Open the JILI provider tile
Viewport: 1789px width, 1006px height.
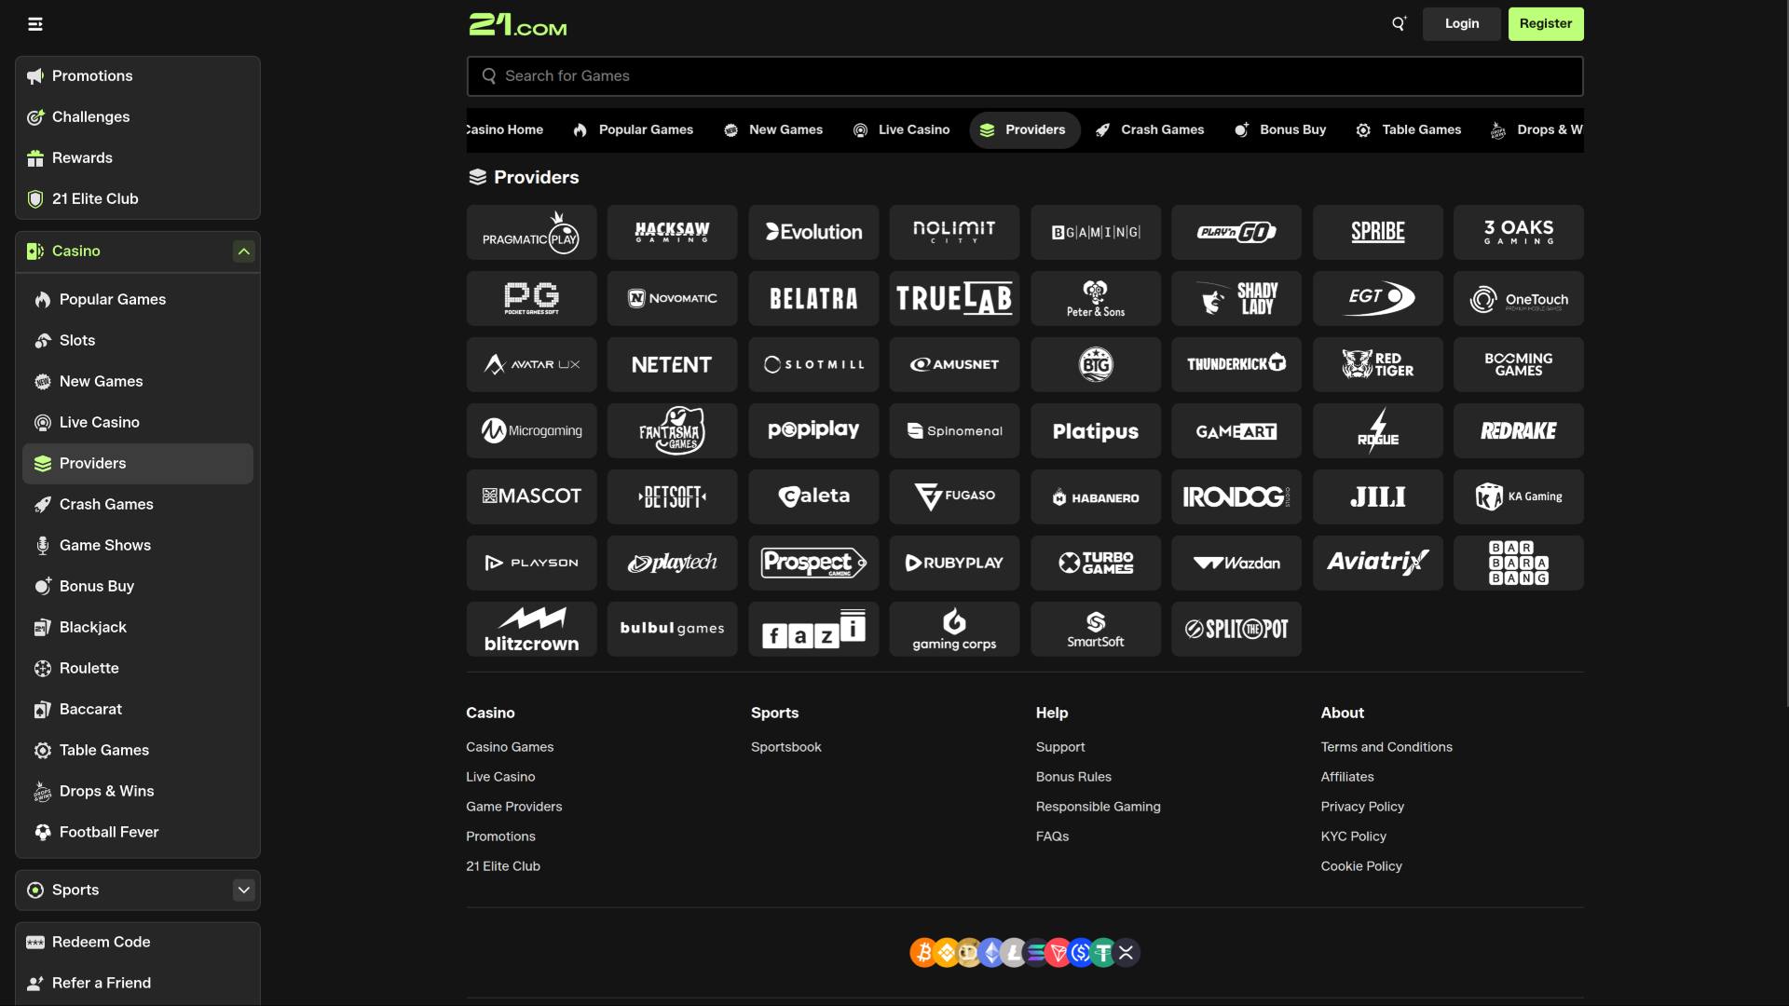tap(1378, 496)
